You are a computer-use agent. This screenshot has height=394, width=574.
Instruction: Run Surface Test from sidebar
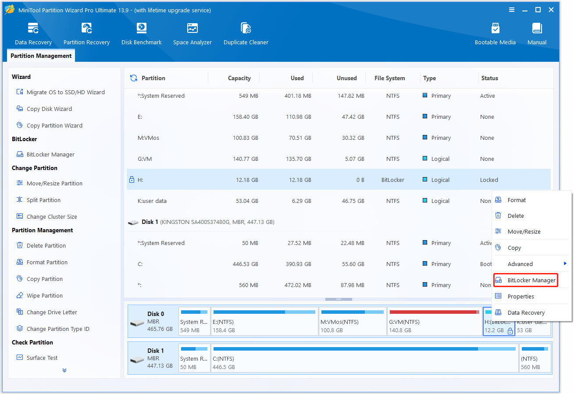click(x=37, y=358)
